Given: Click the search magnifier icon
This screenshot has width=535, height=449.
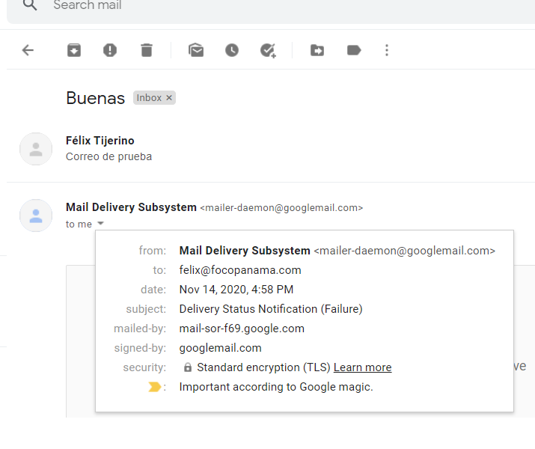Looking at the screenshot, I should point(30,4).
